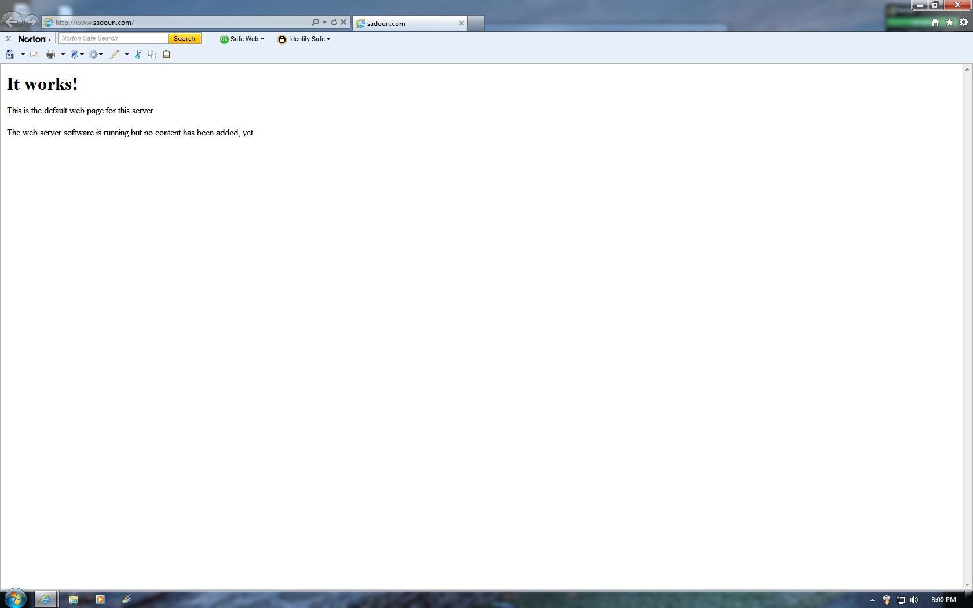
Task: Click the Copy icon in command bar
Action: (x=152, y=54)
